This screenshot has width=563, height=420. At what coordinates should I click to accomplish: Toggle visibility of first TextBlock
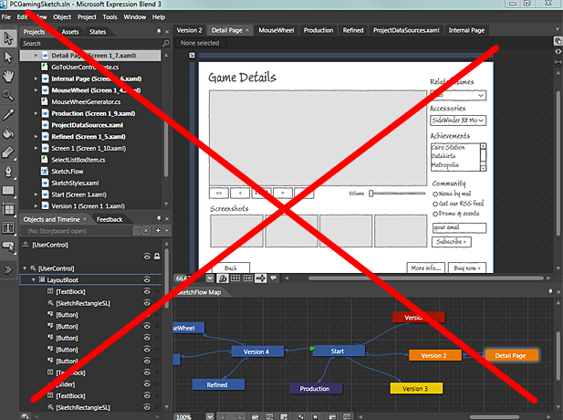click(x=147, y=291)
